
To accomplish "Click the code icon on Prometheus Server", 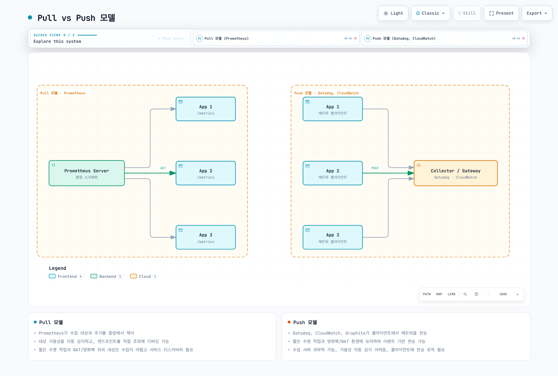I will tap(54, 165).
